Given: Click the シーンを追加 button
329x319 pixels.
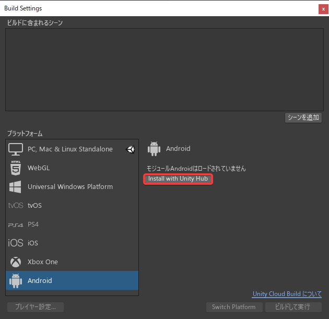Looking at the screenshot, I should click(303, 117).
